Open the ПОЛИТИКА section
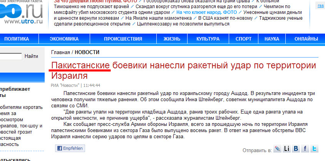This screenshot has height=161, width=325. 17,39
